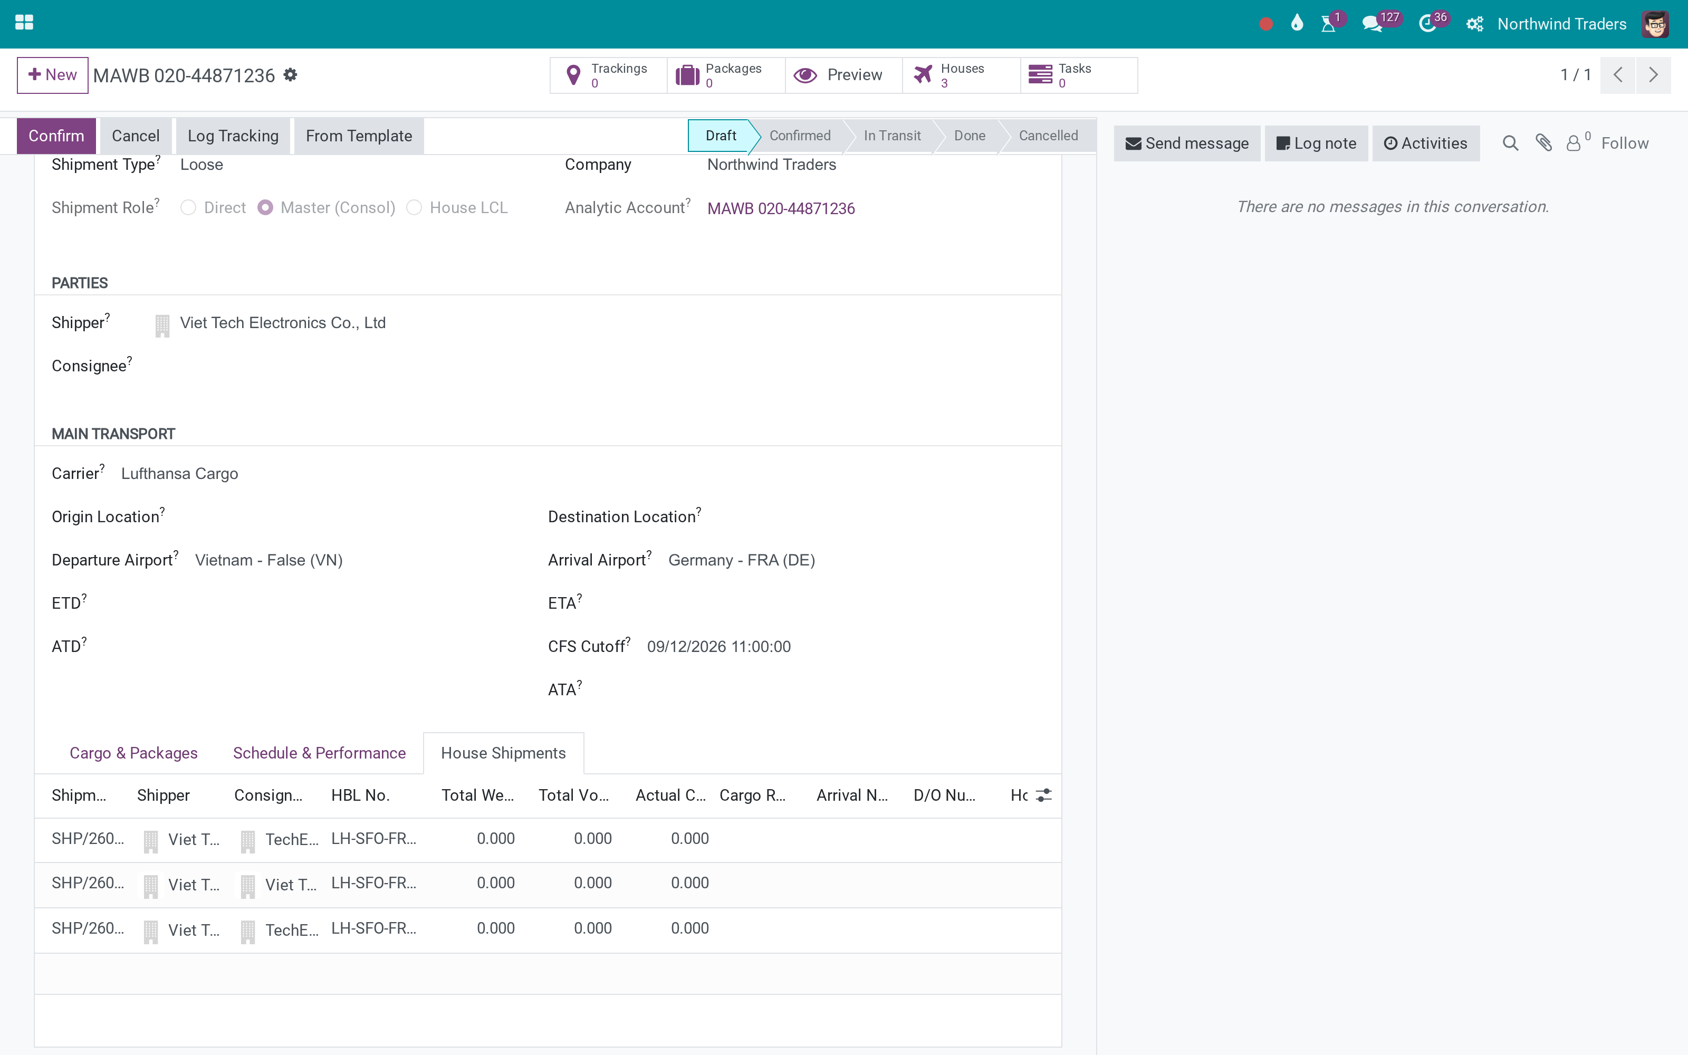Click the empty ETA field
The height and width of the screenshot is (1055, 1688).
coord(816,603)
